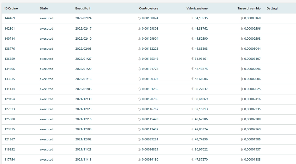
Task: Select date 2022/01/13 in order 133035 row
Action: pyautogui.click(x=83, y=79)
